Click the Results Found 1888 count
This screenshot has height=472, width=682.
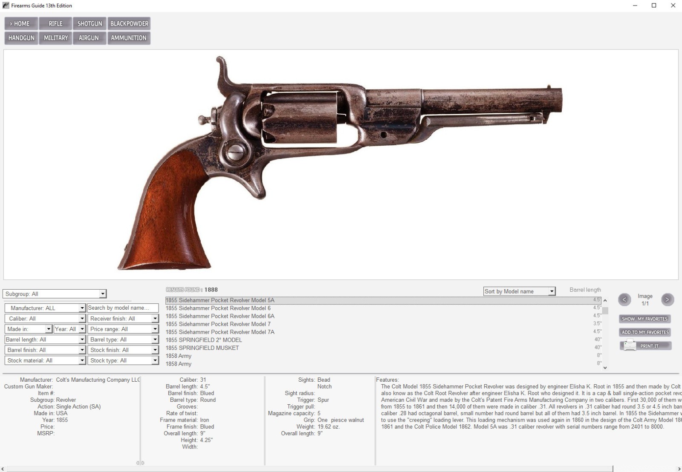[192, 290]
